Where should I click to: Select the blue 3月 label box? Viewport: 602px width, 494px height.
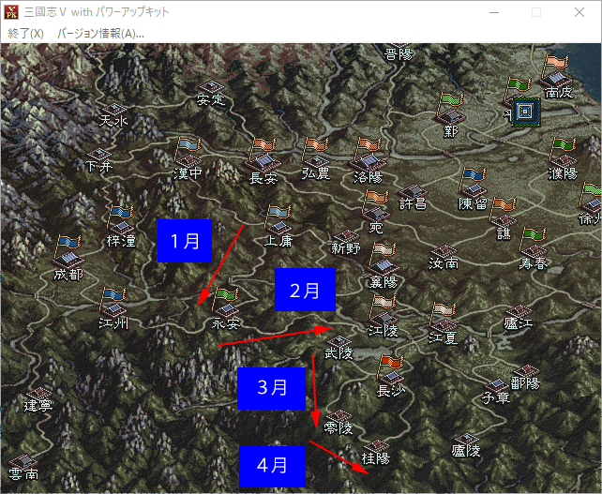click(x=272, y=386)
